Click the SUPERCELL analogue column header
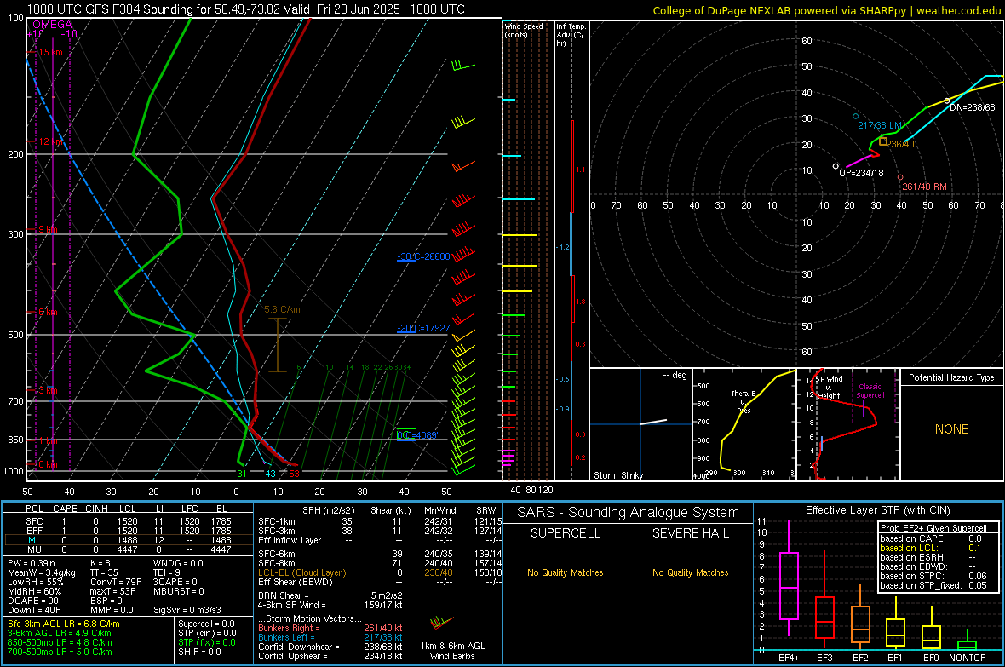The height and width of the screenshot is (667, 1005). coord(566,533)
